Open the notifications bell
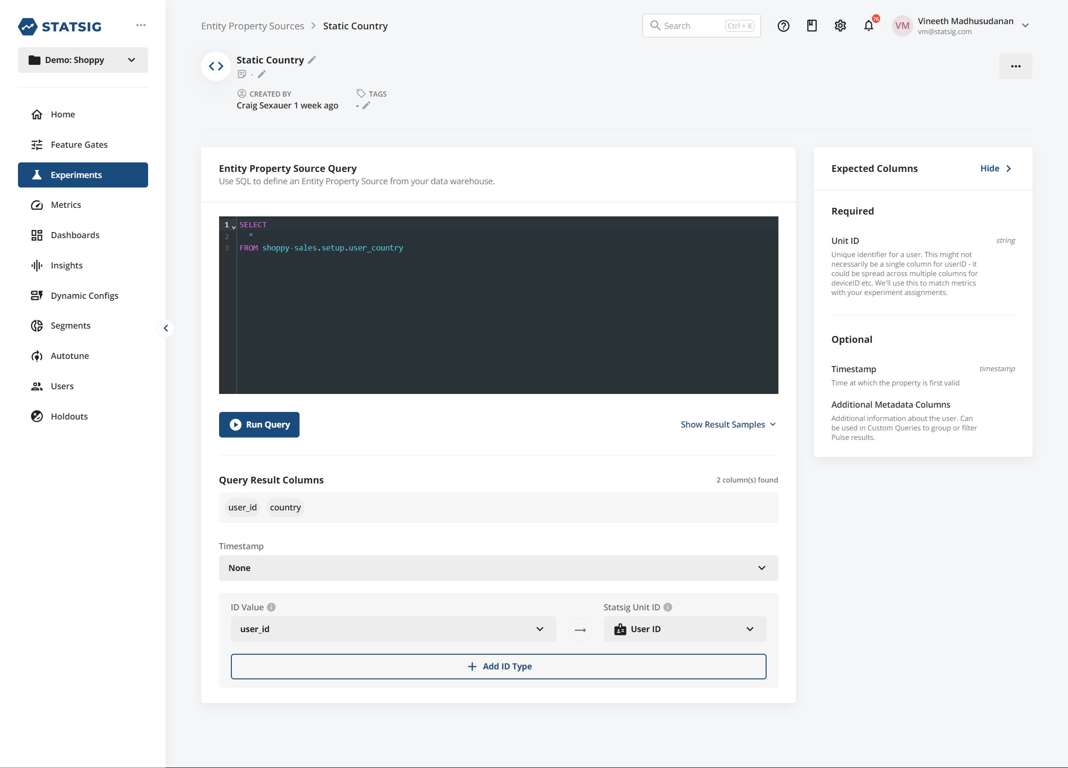1068x768 pixels. click(869, 26)
